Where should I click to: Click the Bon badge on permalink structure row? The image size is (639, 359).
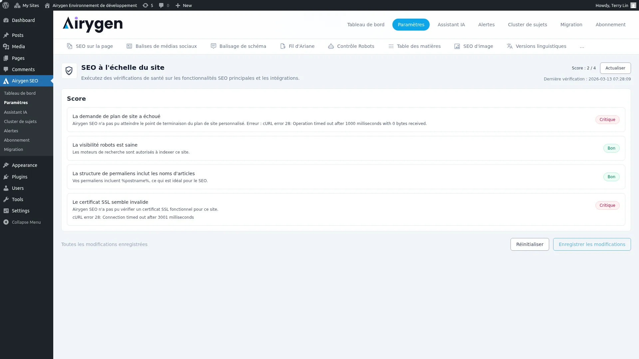(x=611, y=177)
